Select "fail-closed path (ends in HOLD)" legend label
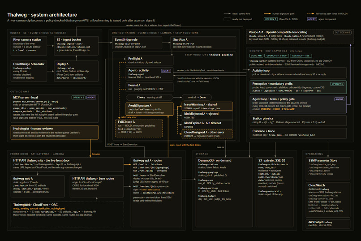This screenshot has height=241, width=361. pos(331,14)
